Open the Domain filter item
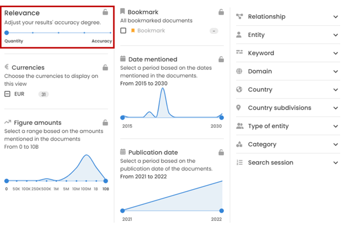This screenshot has width=342, height=229. click(x=288, y=71)
